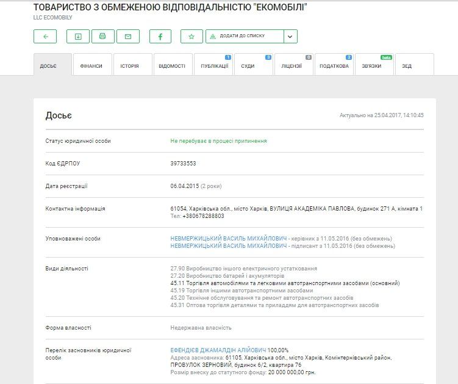This screenshot has width=458, height=384.
Task: Click the address line '61054, Харківська обл.'
Action: 296,209
